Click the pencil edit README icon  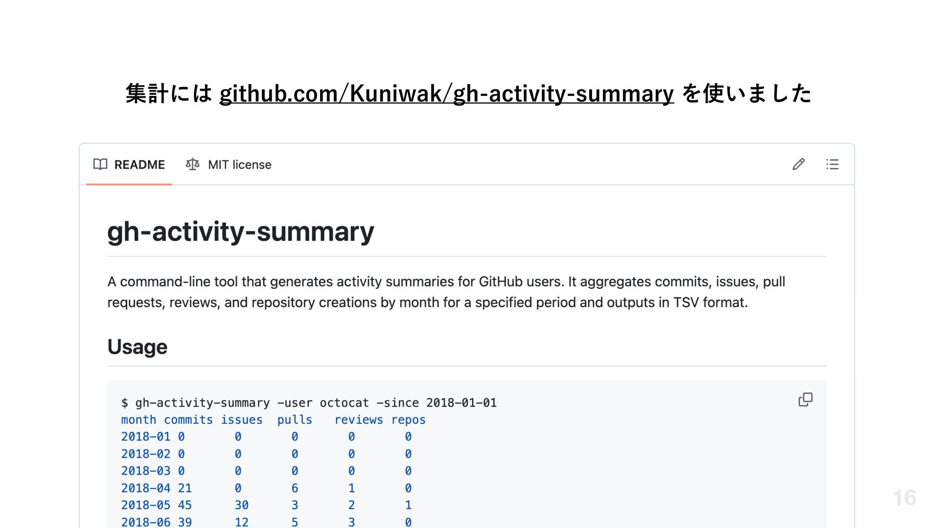798,164
